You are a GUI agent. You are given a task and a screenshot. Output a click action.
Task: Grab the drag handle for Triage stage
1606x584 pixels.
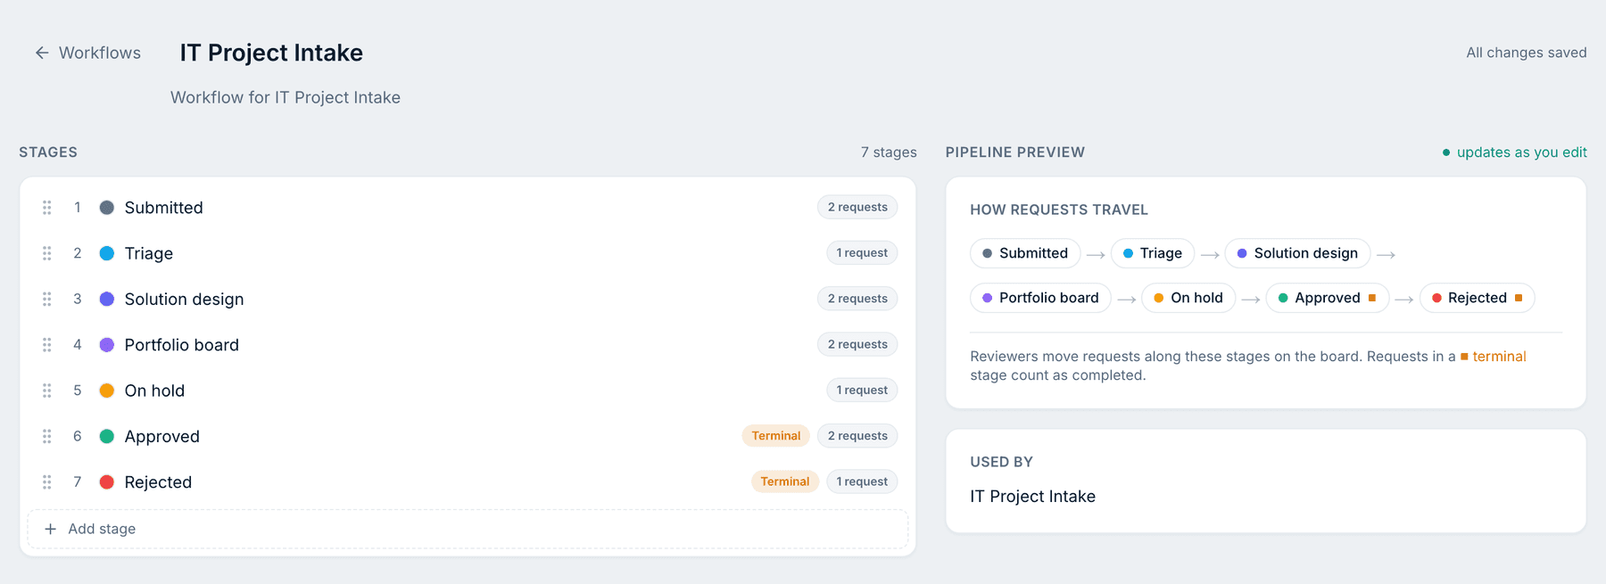click(x=47, y=253)
